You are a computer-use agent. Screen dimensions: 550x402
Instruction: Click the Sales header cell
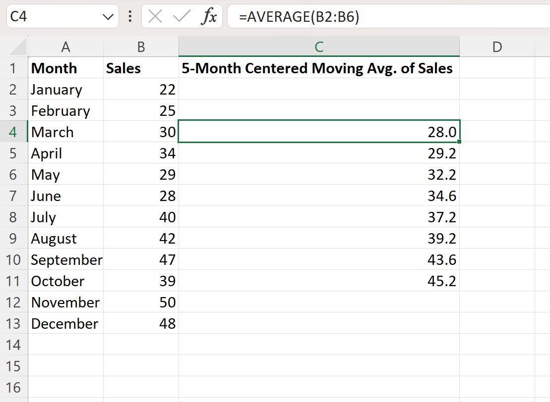tap(141, 68)
